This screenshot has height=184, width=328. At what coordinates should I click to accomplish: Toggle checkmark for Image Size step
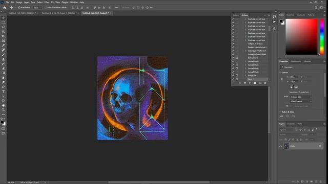click(x=233, y=76)
